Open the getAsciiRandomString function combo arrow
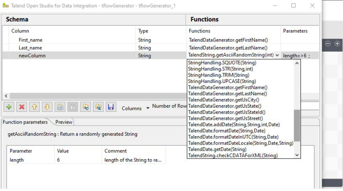 coord(277,55)
